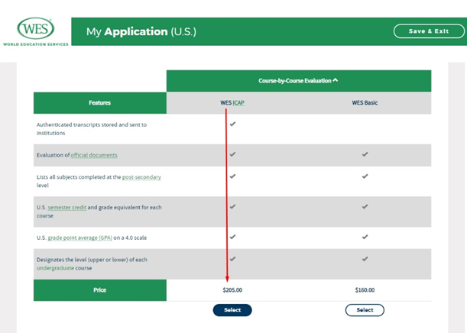Click WES Basic checkmark for designates level row
The height and width of the screenshot is (333, 467).
tap(365, 259)
